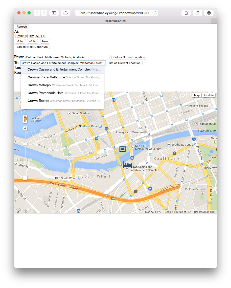
Task: Click the map zoom slider handle
Action: click(x=25, y=144)
